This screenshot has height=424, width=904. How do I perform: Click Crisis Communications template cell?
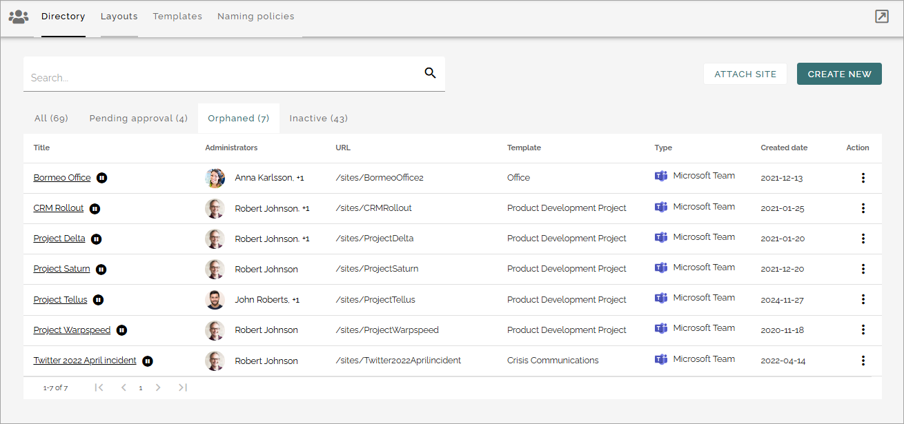click(x=553, y=361)
